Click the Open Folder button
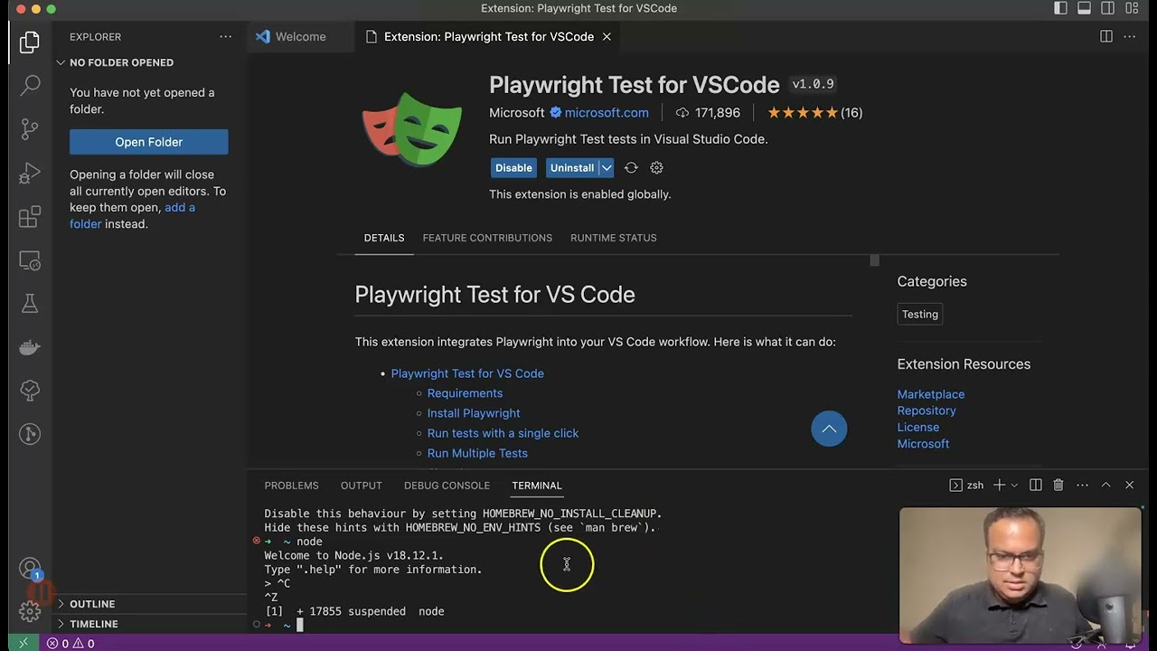1157x651 pixels. pyautogui.click(x=149, y=142)
